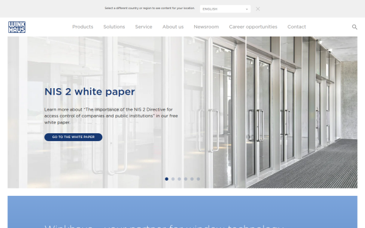Select the third carousel slide dot
Screen dimensions: 365x228
point(179,179)
